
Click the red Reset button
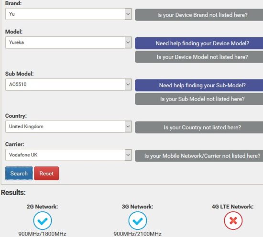tap(46, 174)
